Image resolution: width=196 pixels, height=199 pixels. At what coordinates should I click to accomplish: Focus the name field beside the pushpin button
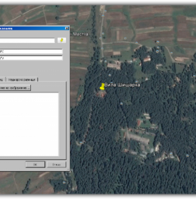click(x=27, y=40)
